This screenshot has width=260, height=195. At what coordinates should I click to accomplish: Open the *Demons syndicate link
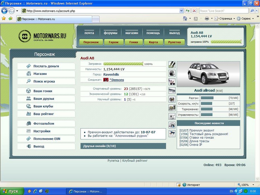point(117,80)
